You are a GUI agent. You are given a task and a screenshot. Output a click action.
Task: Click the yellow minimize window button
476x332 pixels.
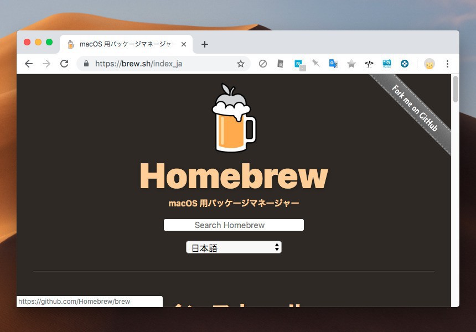click(x=38, y=42)
